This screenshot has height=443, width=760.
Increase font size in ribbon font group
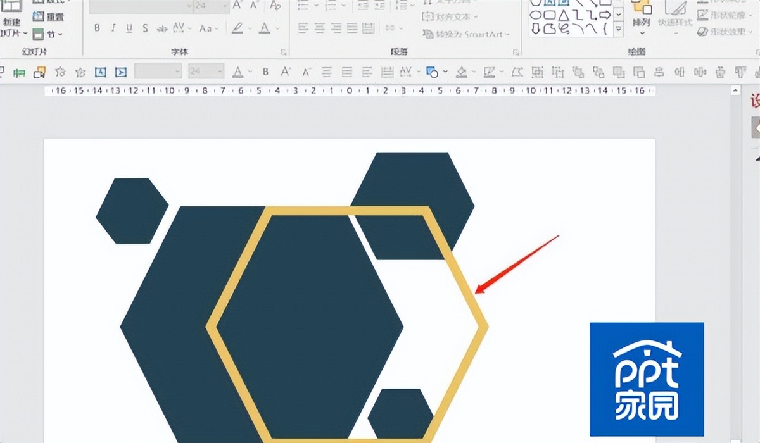tap(237, 5)
